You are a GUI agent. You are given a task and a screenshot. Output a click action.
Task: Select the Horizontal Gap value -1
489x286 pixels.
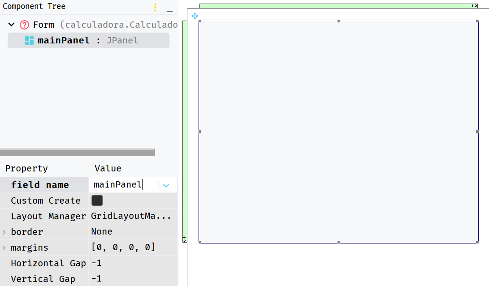(x=96, y=263)
